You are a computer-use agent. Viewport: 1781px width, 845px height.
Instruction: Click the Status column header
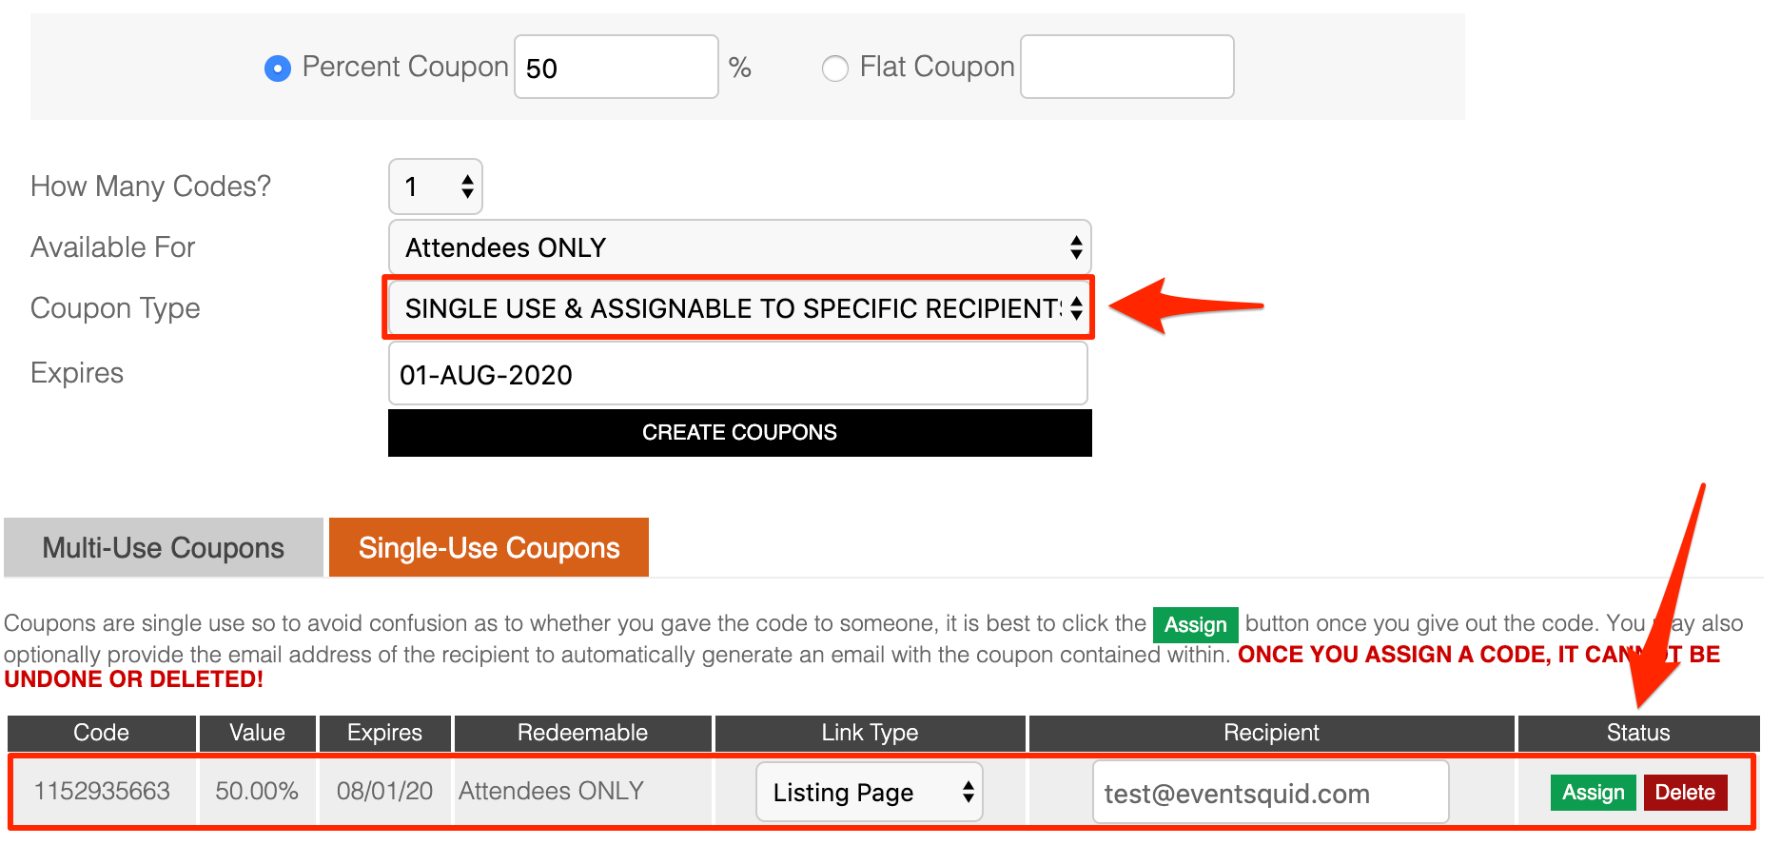click(1638, 733)
